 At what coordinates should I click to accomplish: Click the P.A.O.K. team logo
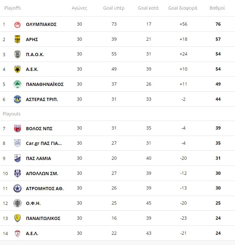[17, 54]
